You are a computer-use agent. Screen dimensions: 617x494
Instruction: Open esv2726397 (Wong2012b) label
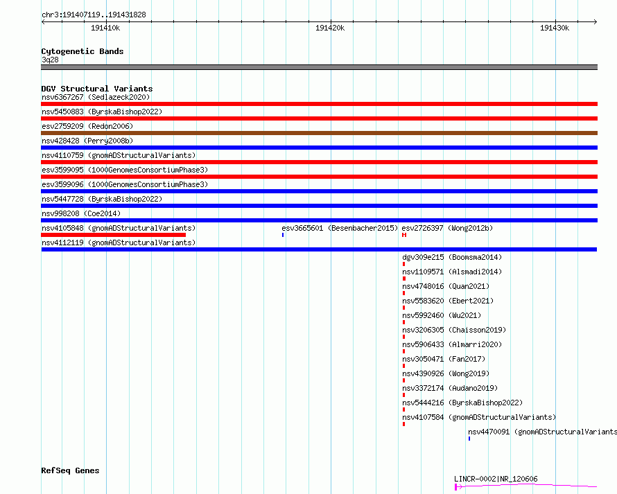click(x=447, y=228)
